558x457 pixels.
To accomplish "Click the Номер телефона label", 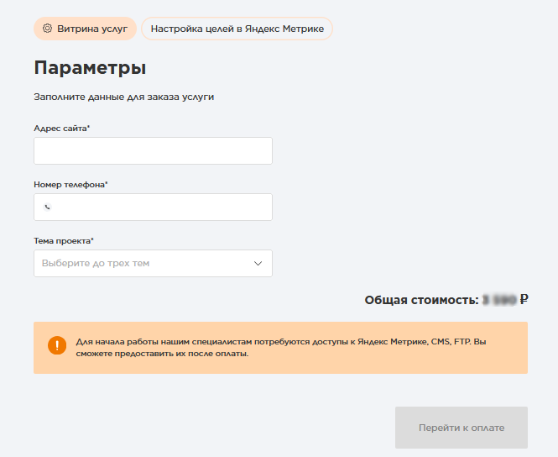I will [x=70, y=184].
